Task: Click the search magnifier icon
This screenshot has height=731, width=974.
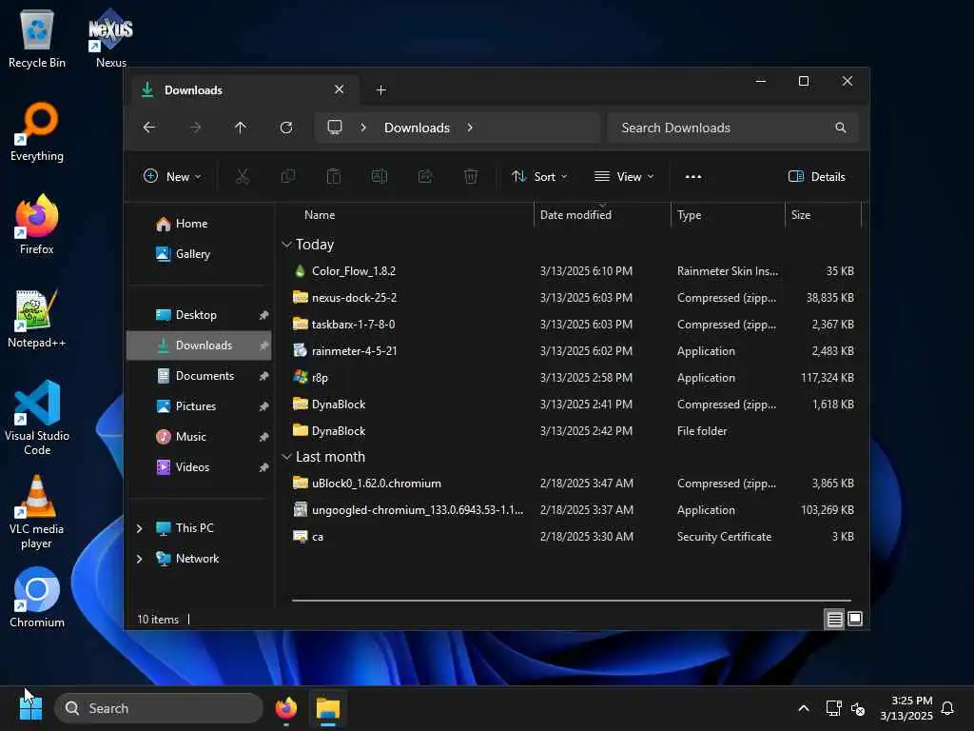Action: (841, 128)
